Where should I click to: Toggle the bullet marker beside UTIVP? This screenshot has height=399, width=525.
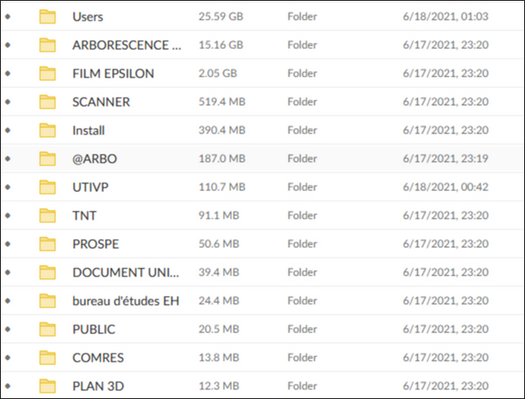click(x=8, y=187)
